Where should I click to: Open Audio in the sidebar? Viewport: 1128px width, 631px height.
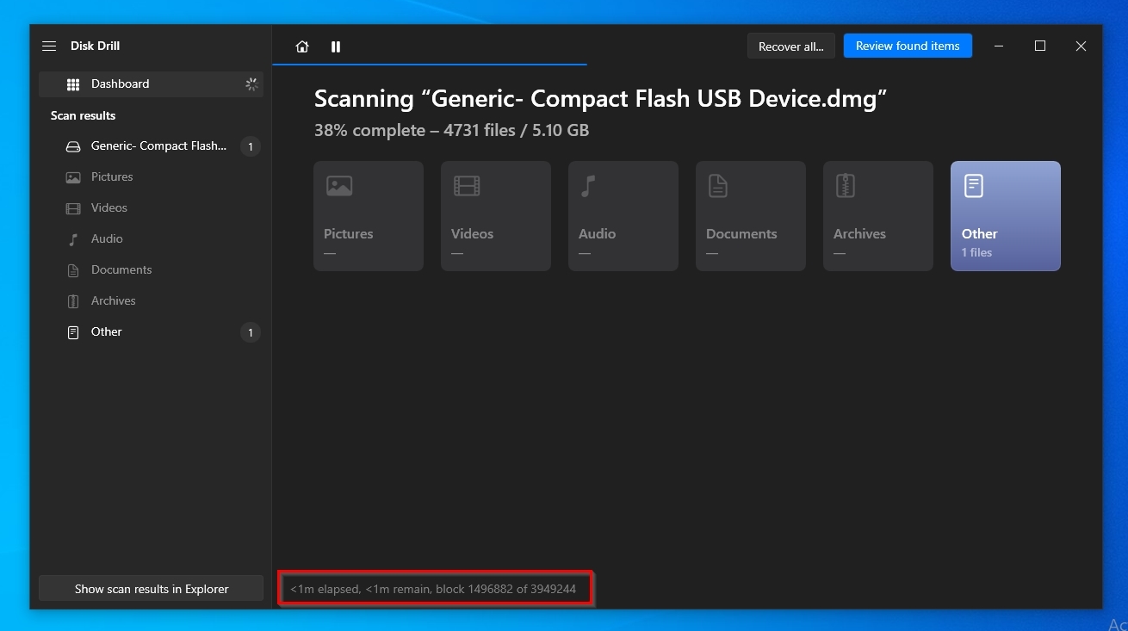tap(151, 239)
